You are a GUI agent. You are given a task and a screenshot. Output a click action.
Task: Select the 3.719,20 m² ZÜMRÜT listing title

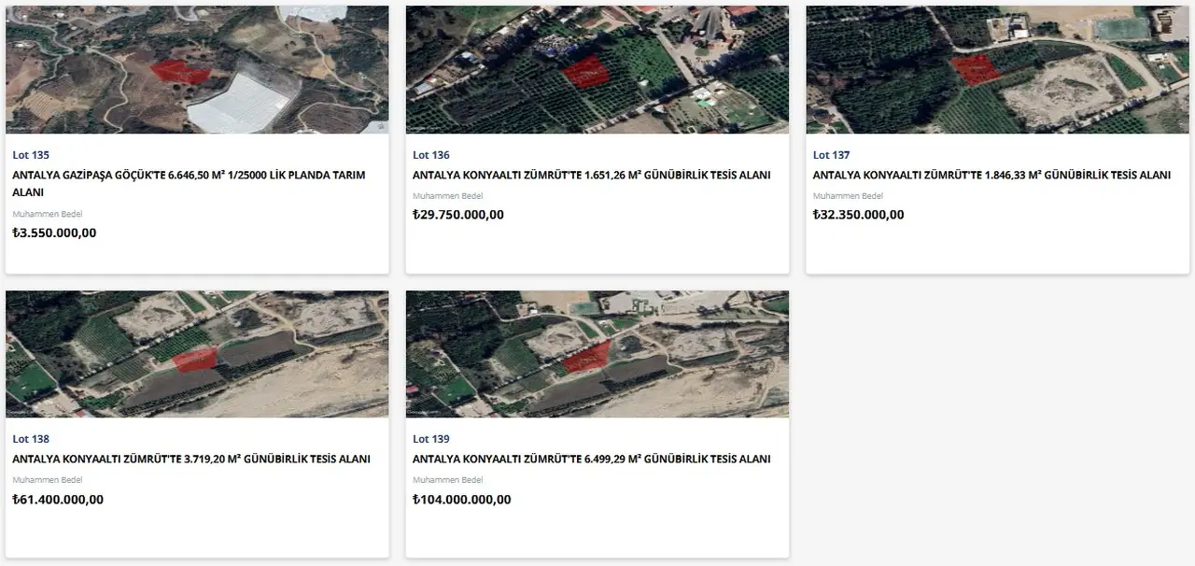[x=191, y=459]
